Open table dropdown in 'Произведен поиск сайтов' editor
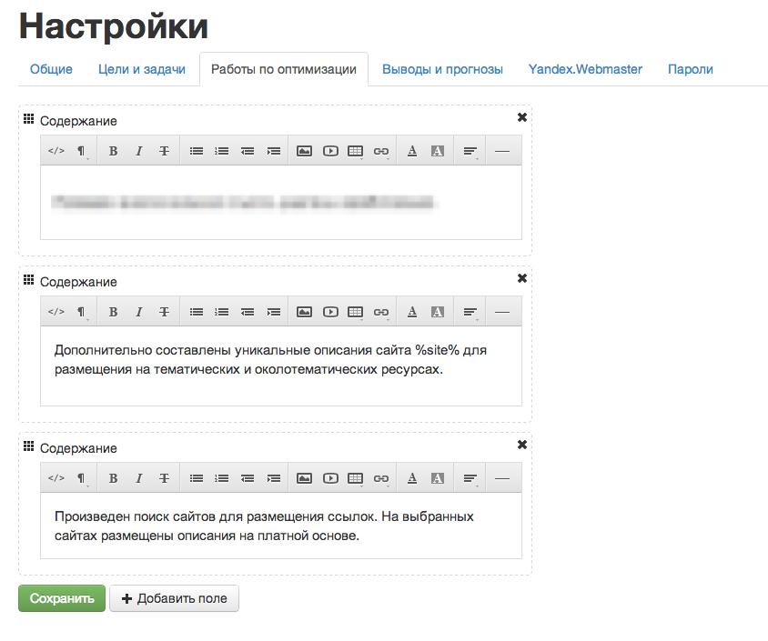The image size is (768, 641). (x=356, y=478)
